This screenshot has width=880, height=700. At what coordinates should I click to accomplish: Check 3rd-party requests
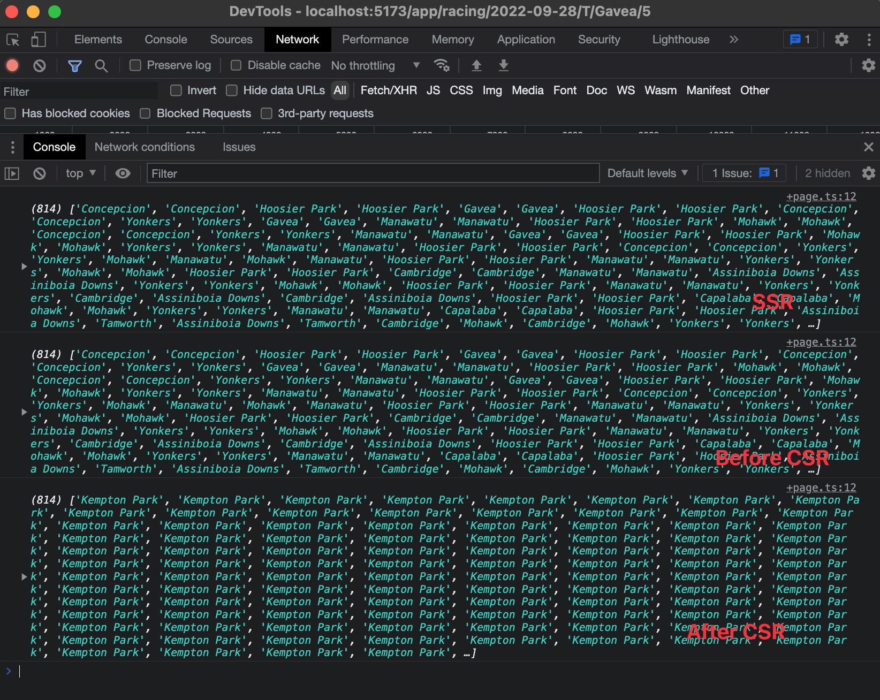[x=267, y=113]
